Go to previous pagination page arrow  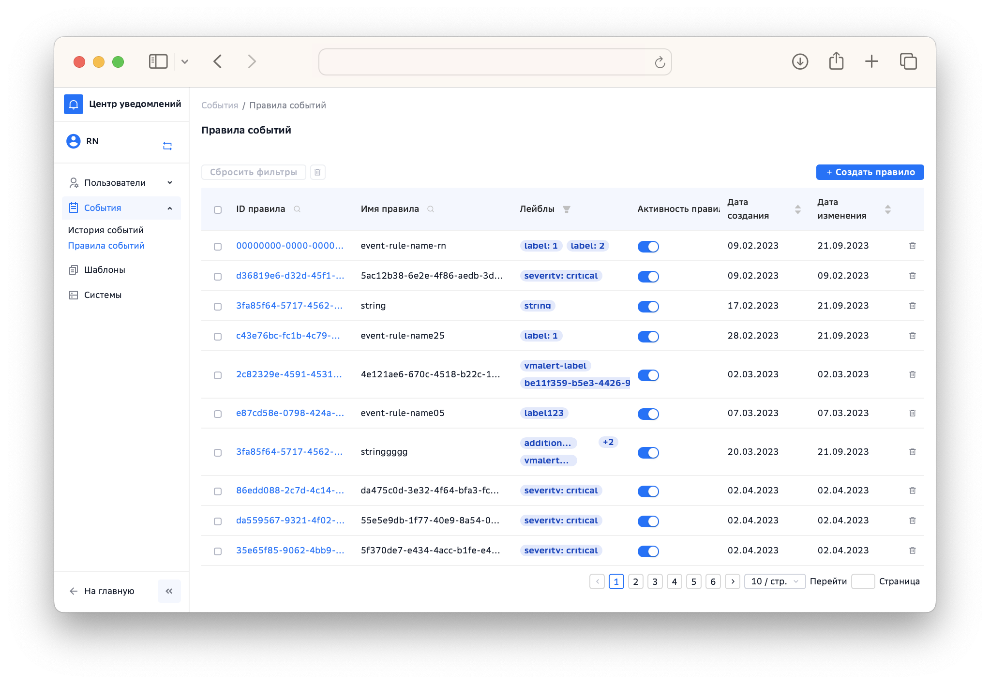click(x=597, y=581)
